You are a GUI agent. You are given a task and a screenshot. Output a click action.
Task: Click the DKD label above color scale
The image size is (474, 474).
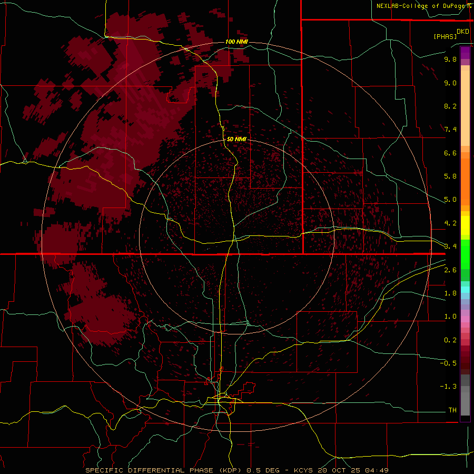(x=463, y=32)
